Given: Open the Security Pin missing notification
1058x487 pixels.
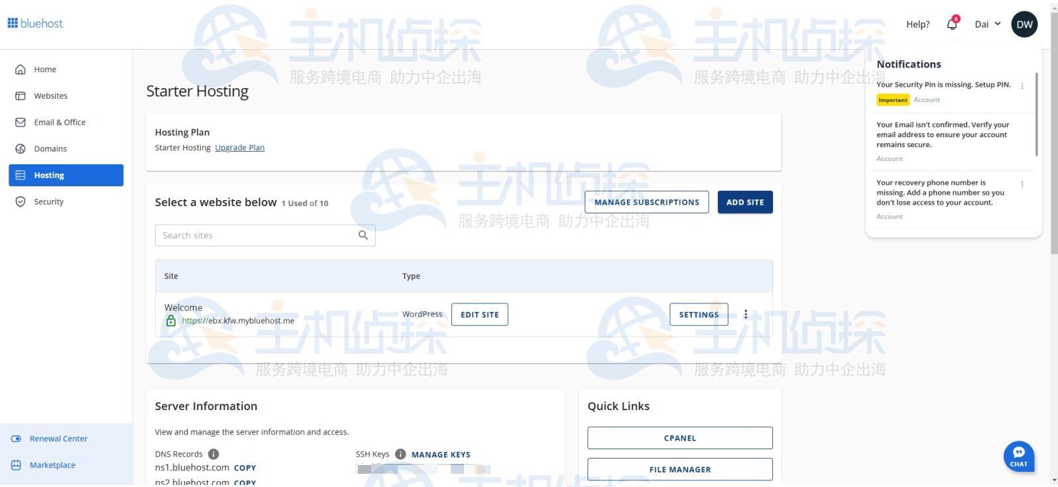Looking at the screenshot, I should point(943,85).
